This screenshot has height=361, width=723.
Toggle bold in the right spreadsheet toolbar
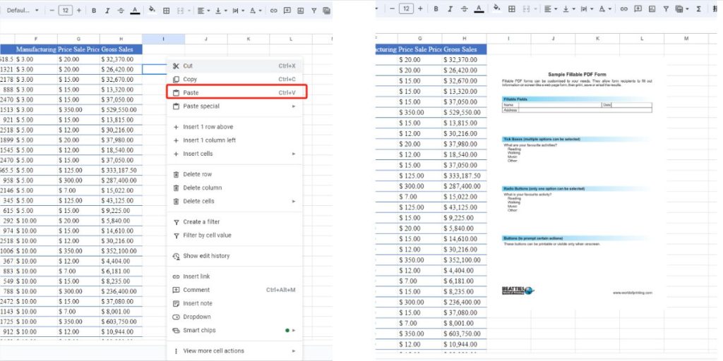click(436, 8)
